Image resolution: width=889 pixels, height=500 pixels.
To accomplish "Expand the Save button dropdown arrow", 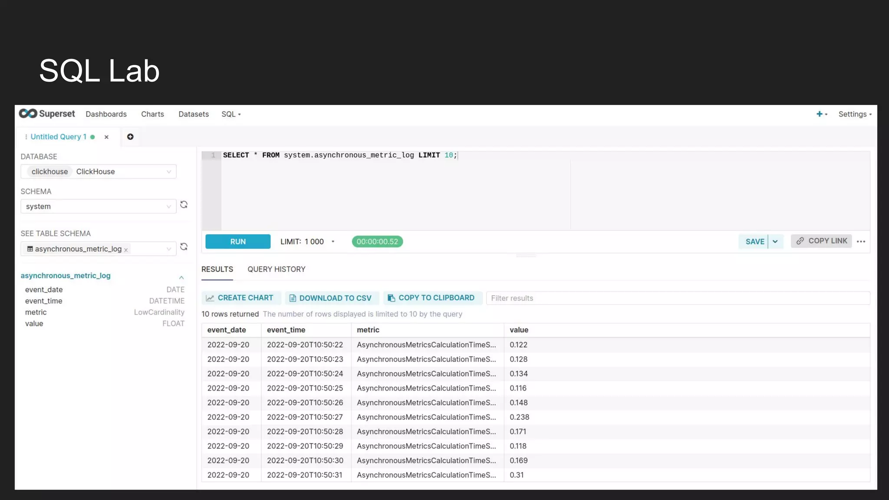I will (775, 241).
